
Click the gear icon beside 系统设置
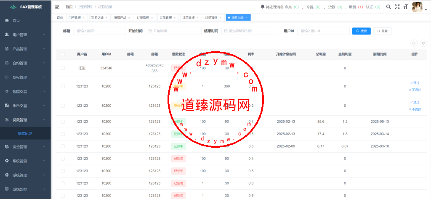tap(7, 161)
